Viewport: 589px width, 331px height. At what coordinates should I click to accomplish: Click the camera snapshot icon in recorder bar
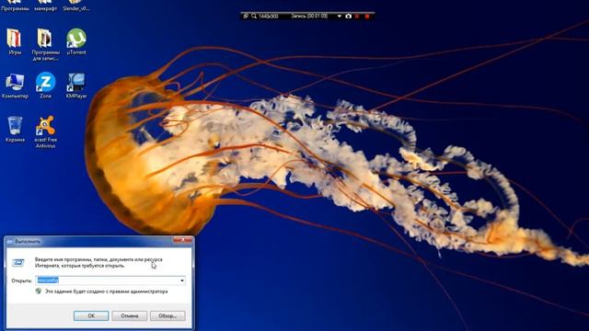(x=348, y=17)
